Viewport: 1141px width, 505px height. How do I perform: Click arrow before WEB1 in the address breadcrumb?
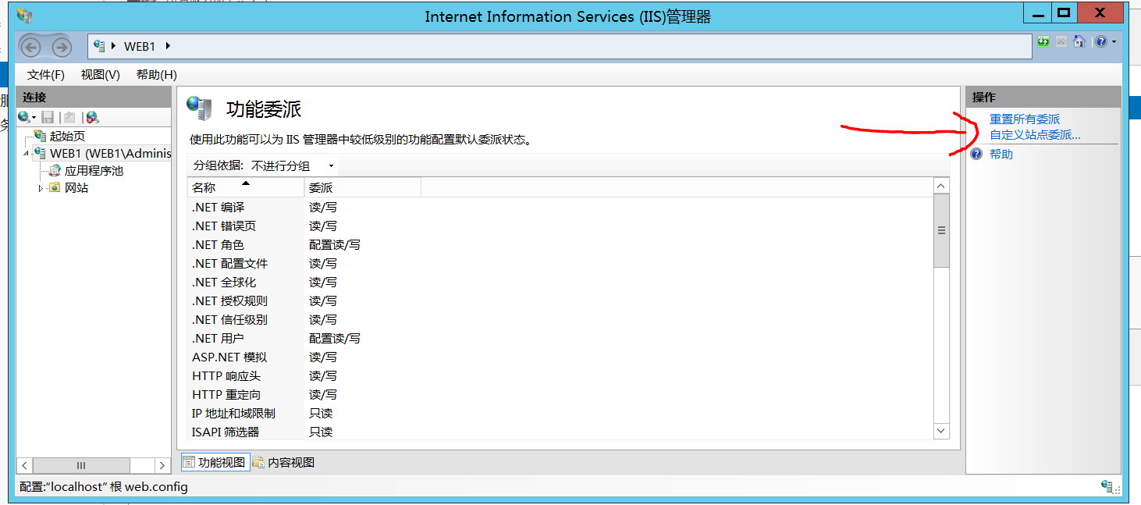(113, 47)
